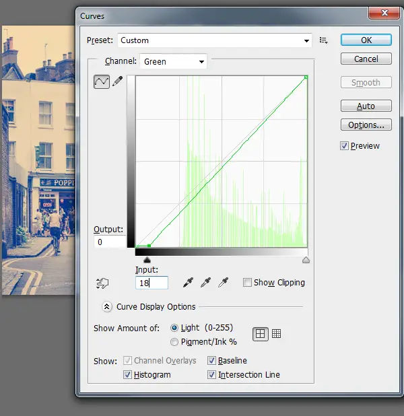The height and width of the screenshot is (416, 404).
Task: Select the Pigment/Ink % radio button
Action: click(x=174, y=341)
